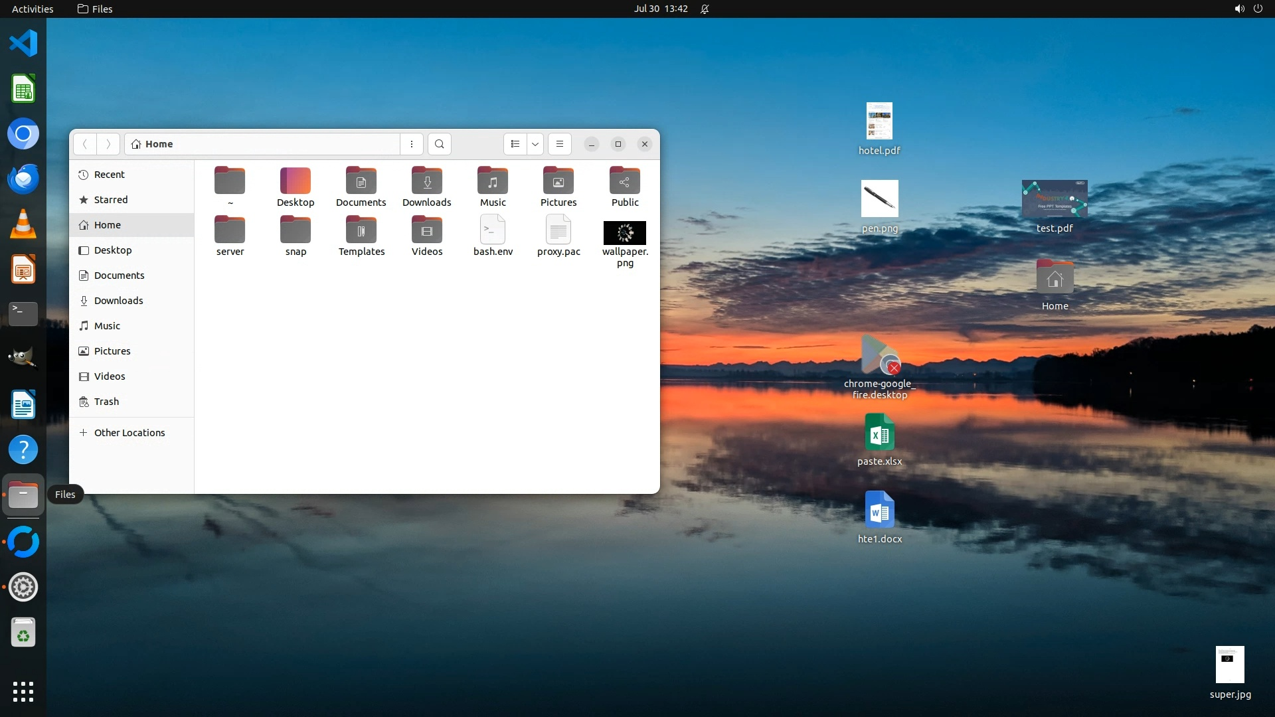The width and height of the screenshot is (1275, 717).
Task: Select the proxy.pac file icon
Action: (558, 230)
